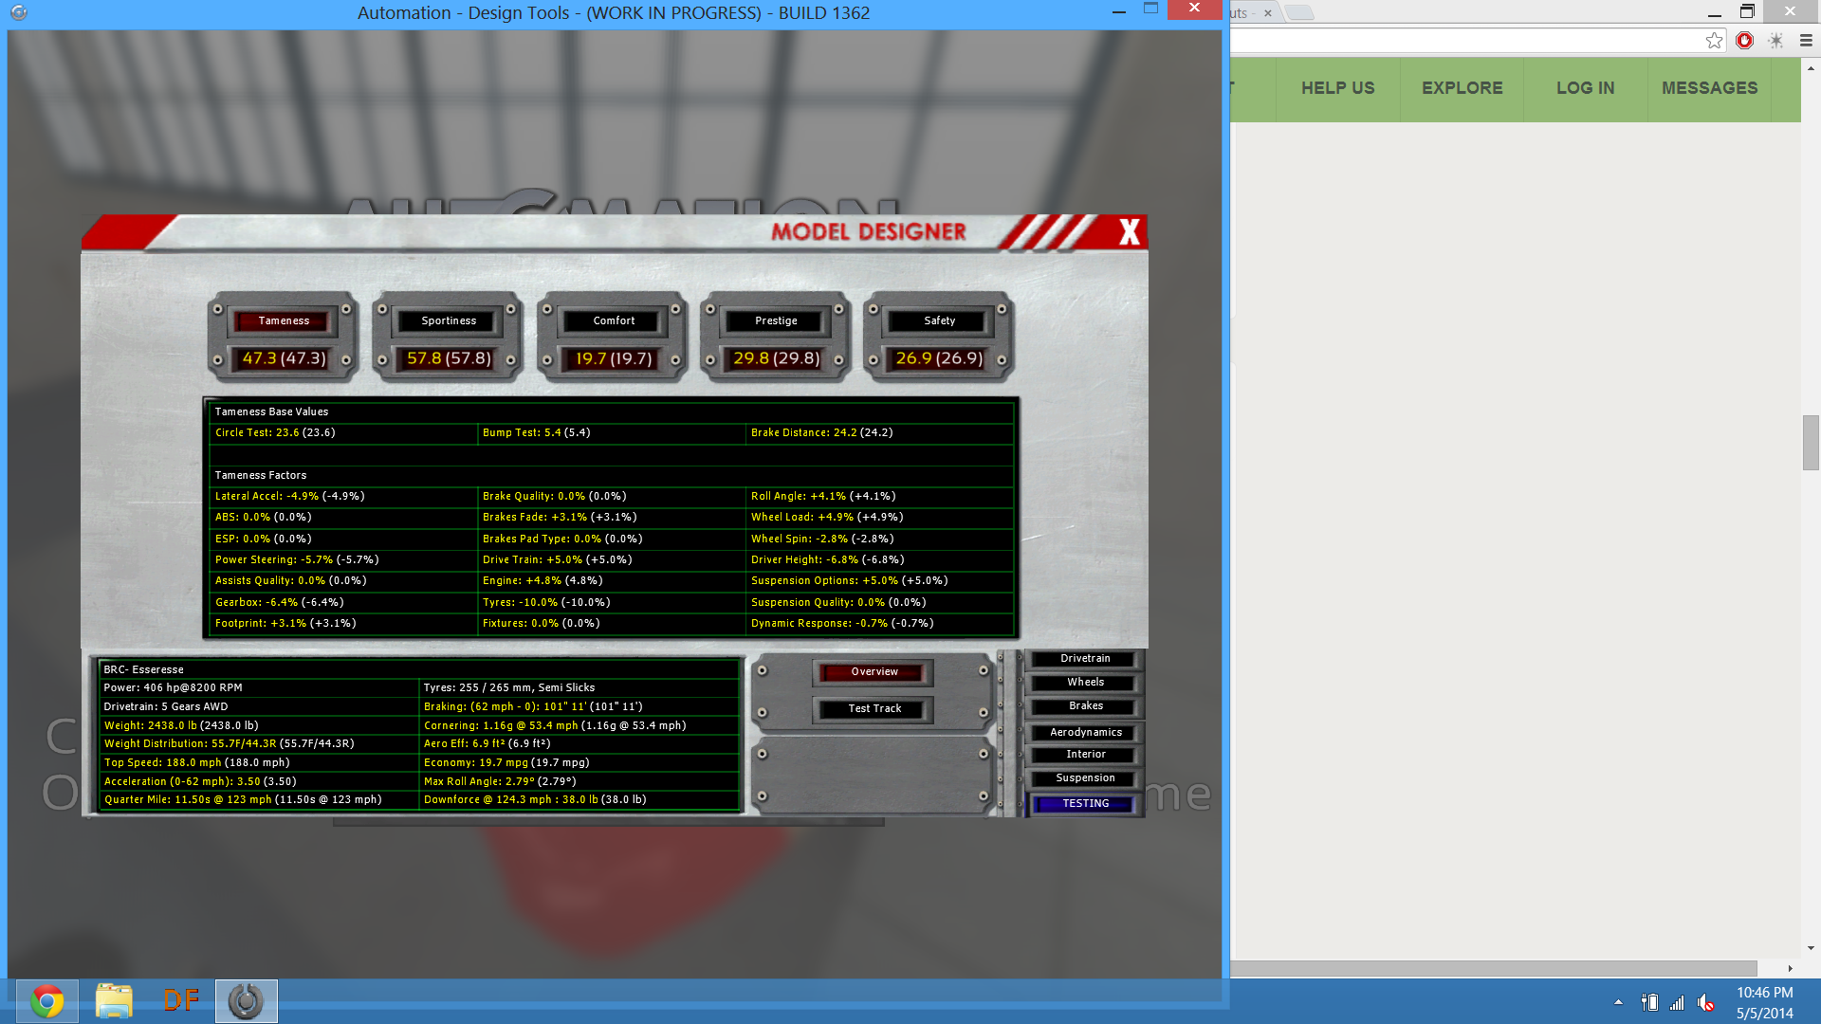Open the Drivetrain section

point(1084,659)
